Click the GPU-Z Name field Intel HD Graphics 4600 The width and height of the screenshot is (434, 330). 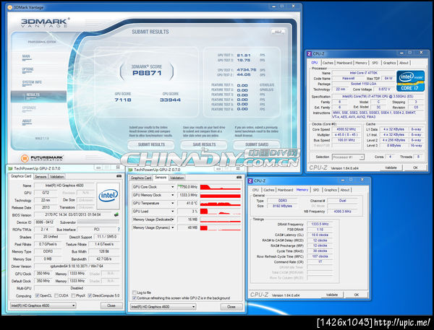tap(64, 186)
